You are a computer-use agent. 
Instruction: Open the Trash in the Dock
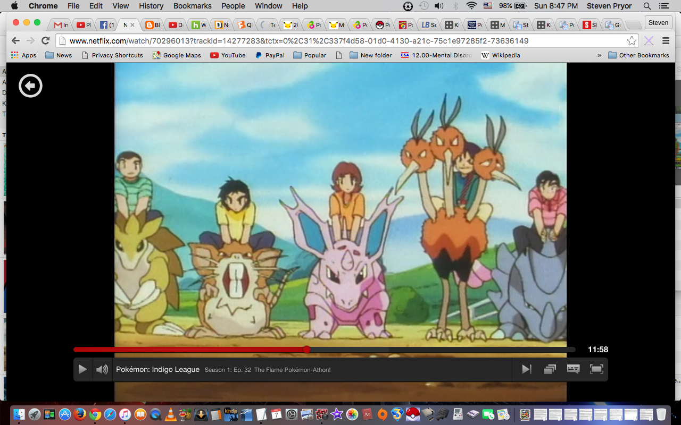(661, 414)
